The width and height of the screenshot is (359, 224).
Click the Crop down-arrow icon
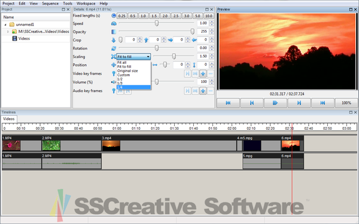pyautogui.click(x=114, y=40)
